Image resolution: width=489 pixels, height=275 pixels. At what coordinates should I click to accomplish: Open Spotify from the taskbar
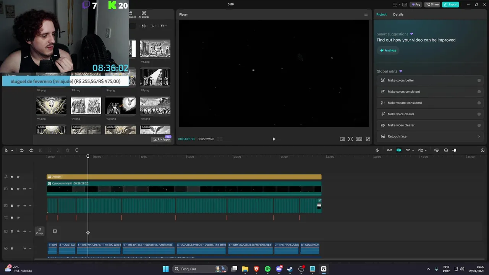point(267,269)
